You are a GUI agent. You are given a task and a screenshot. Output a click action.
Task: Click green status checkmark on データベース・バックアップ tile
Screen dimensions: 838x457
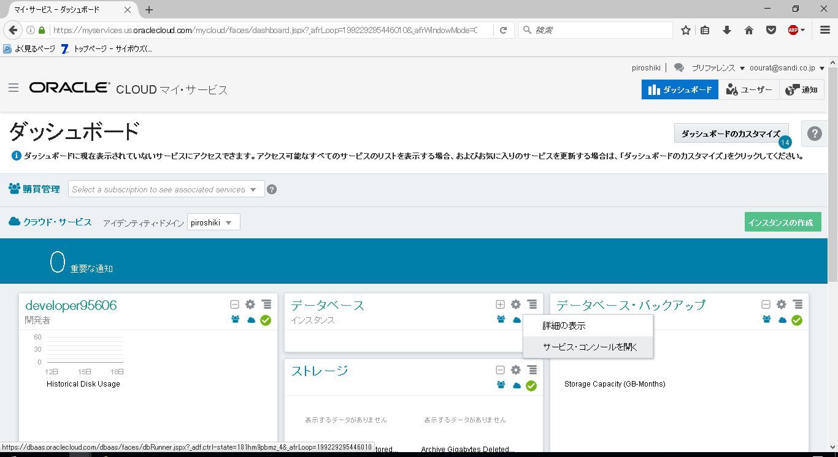tap(797, 320)
